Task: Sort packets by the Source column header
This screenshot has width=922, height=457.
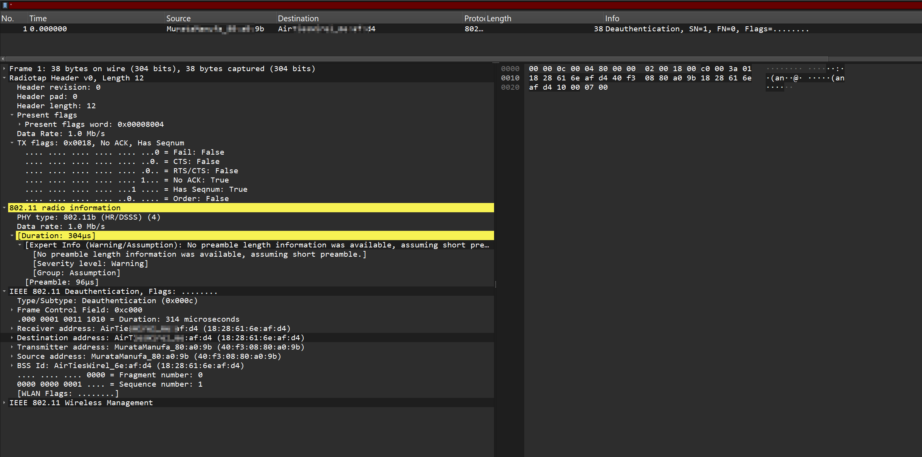Action: pyautogui.click(x=178, y=19)
